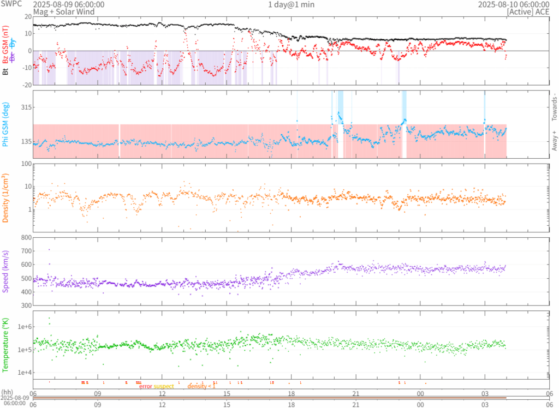
Task: Enable the By series in legend
Action: click(13, 44)
